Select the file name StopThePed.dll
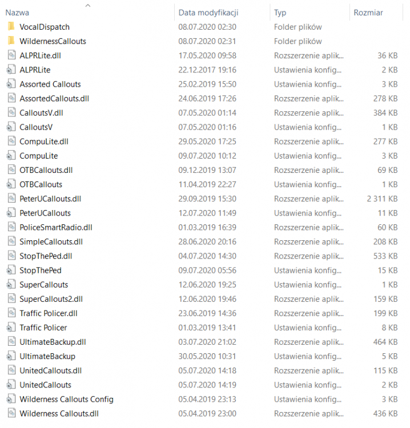 tap(46, 256)
